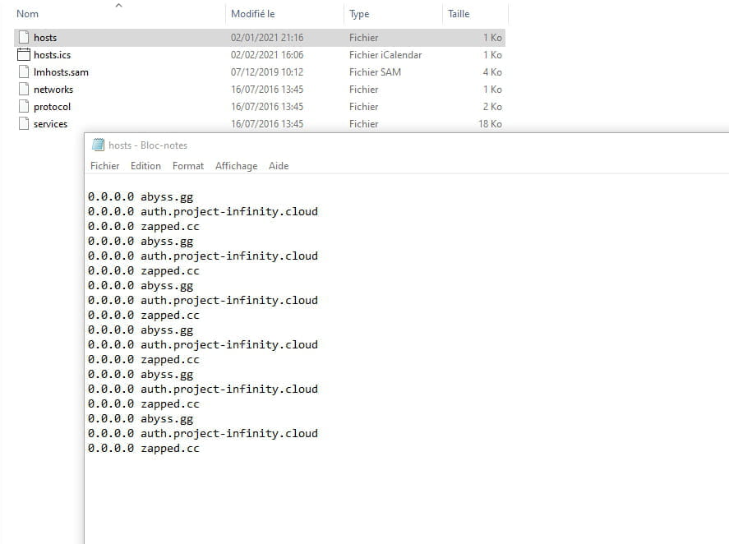This screenshot has height=544, width=729.
Task: Place cursor in last zapped.cc line
Action: coord(143,448)
